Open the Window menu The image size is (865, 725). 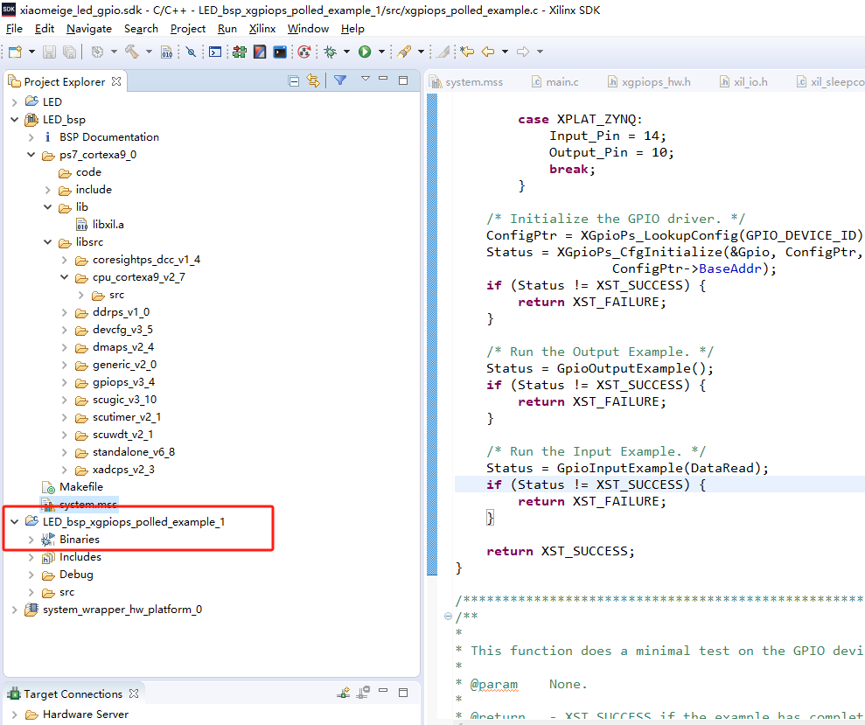308,29
